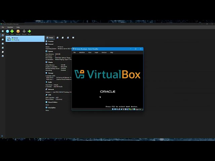Select the Machines tool in the Manager sidebar

pos(3,35)
